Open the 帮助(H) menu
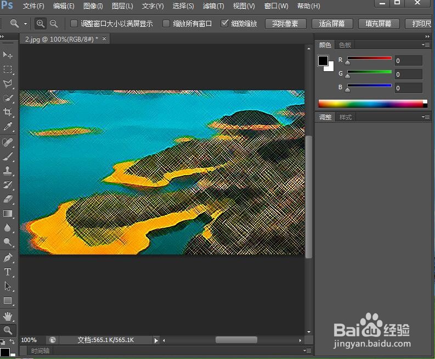Screen dimensions: 435x359 (x=308, y=6)
